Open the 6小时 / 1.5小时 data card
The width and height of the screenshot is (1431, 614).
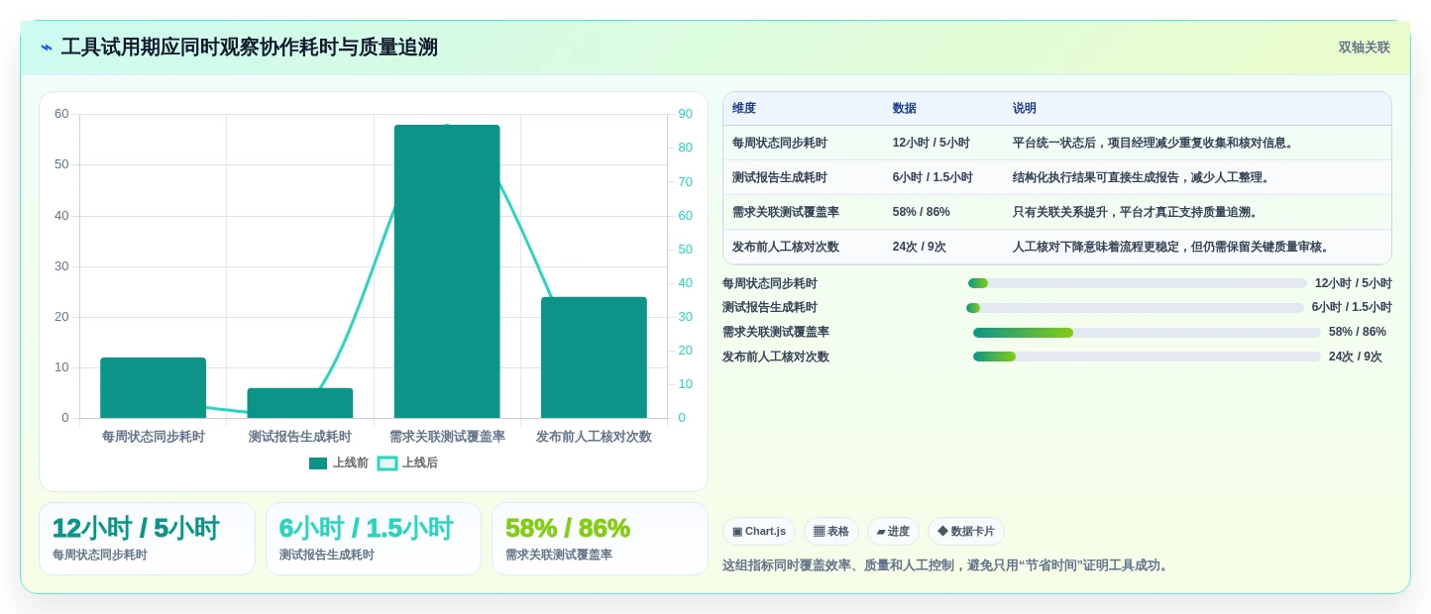374,539
